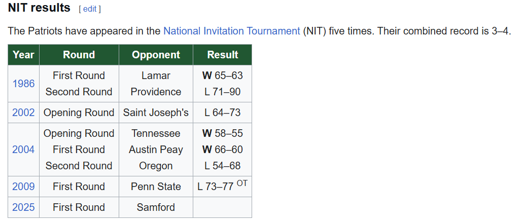Click the NIT results section heading

[x=39, y=8]
